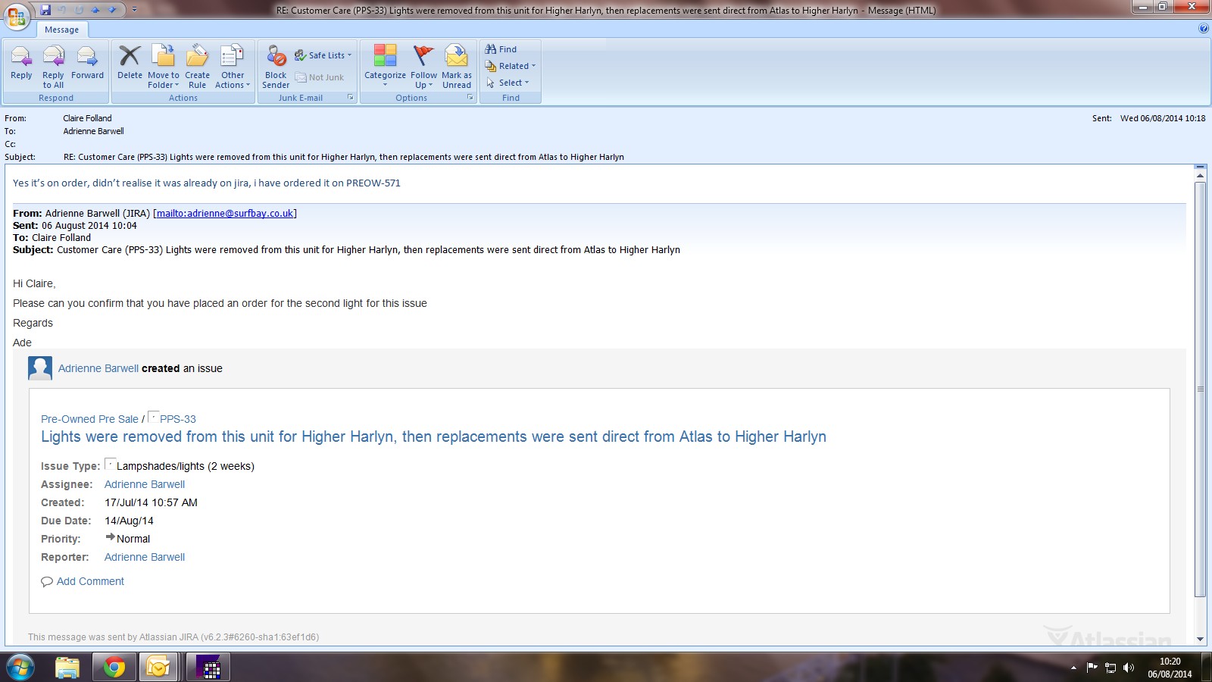Open the Related menu in Find group
This screenshot has height=682, width=1212.
point(511,66)
